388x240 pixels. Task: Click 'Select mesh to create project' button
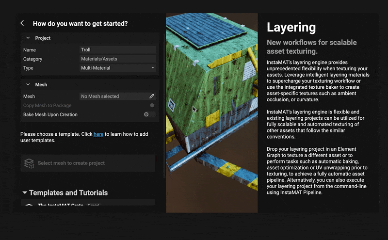click(x=88, y=163)
